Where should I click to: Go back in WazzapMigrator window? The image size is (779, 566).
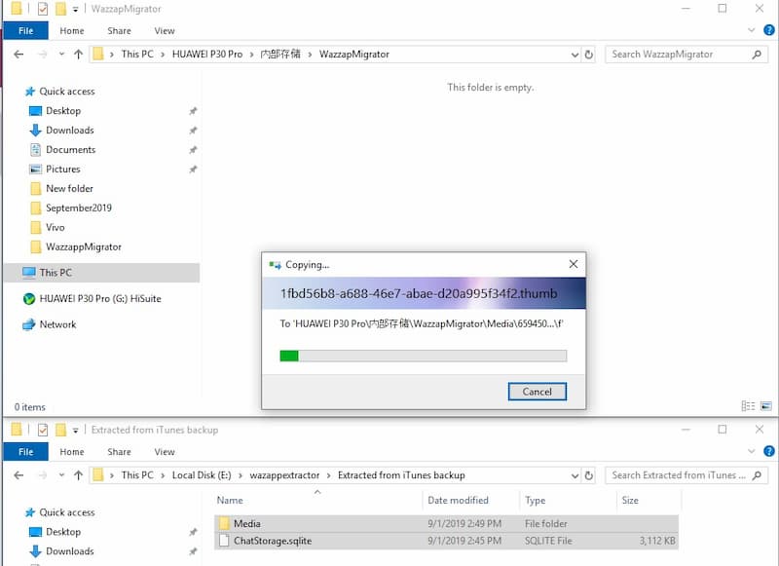tap(19, 55)
